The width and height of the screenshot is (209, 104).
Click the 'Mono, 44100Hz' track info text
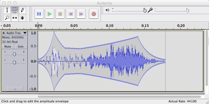click(x=13, y=37)
